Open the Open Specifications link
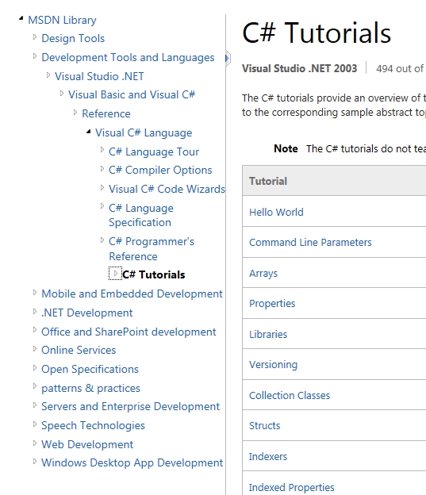 [x=90, y=369]
